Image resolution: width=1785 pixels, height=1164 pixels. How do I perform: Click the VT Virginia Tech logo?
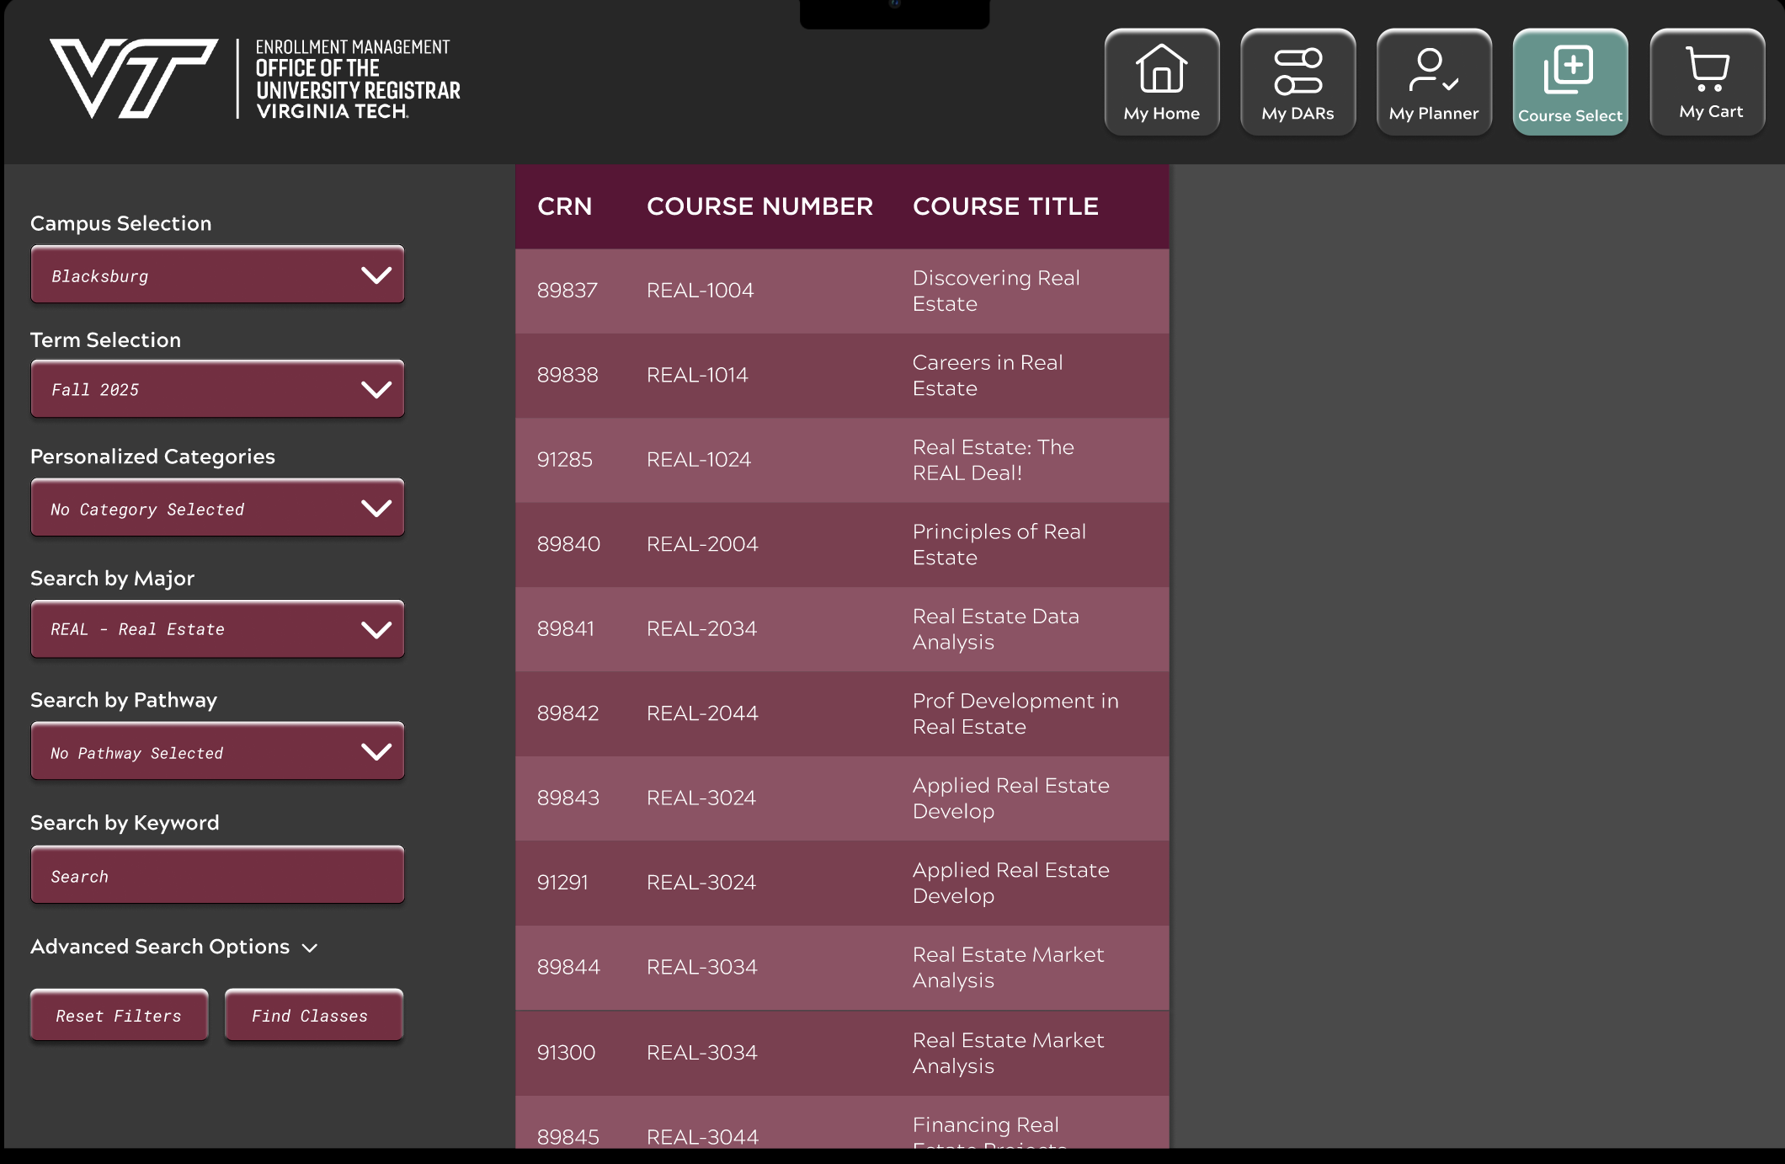(x=133, y=78)
